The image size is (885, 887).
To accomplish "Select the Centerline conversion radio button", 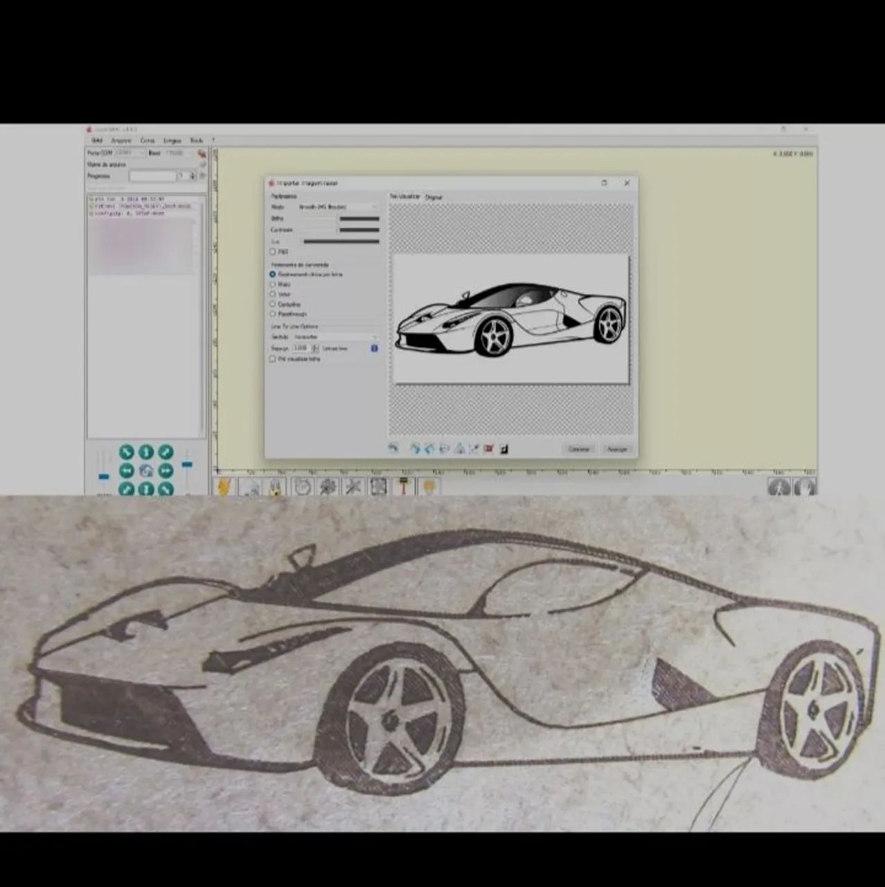I will pyautogui.click(x=273, y=304).
